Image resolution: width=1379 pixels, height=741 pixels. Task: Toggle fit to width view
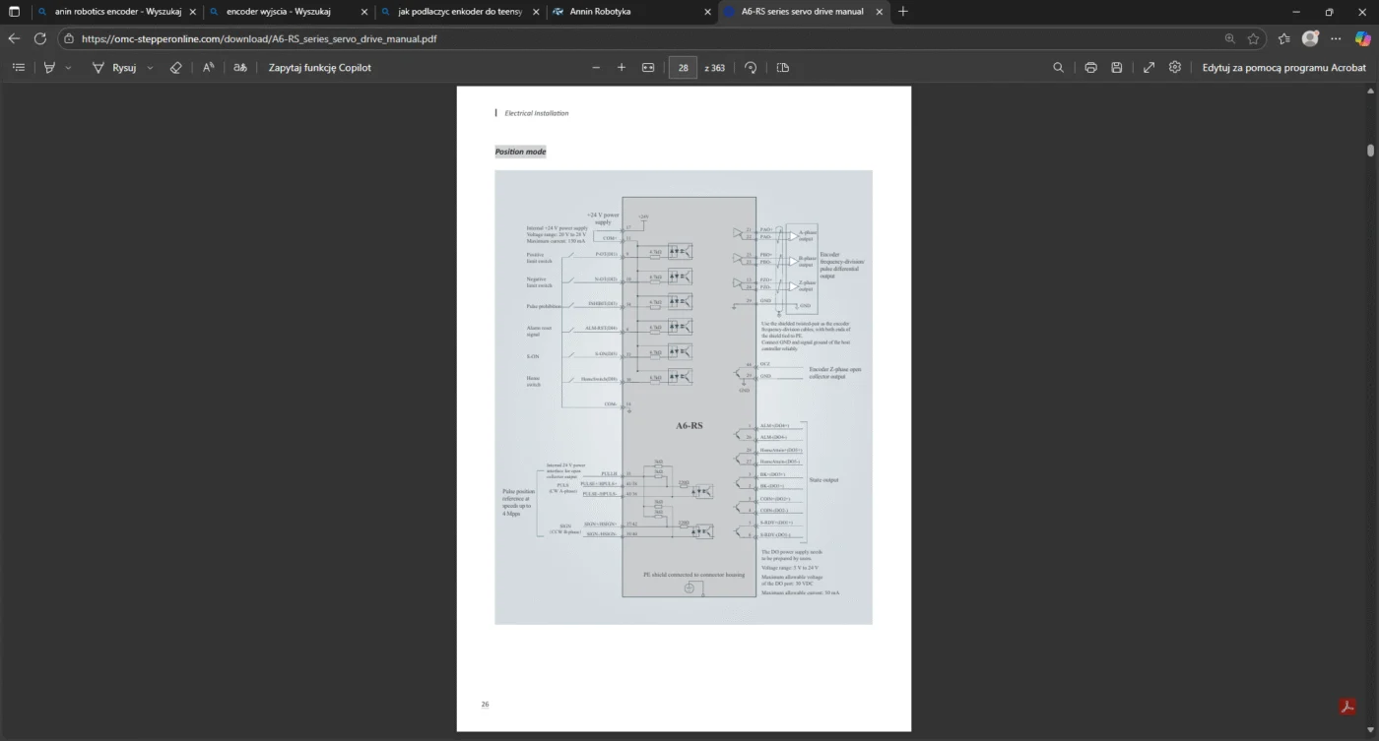click(648, 68)
